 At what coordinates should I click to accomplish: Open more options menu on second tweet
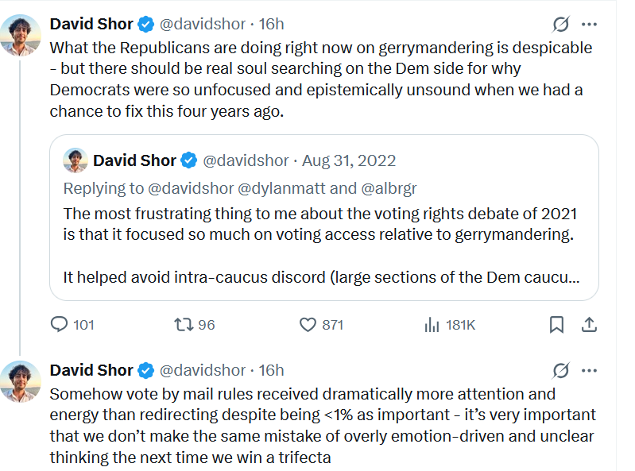tap(589, 370)
